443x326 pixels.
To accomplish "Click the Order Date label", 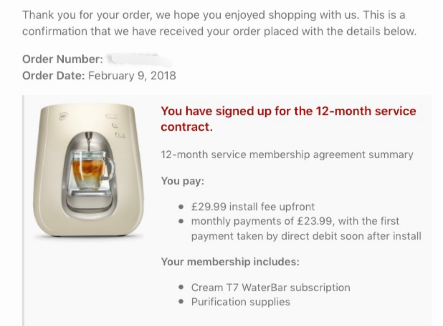I will click(54, 76).
